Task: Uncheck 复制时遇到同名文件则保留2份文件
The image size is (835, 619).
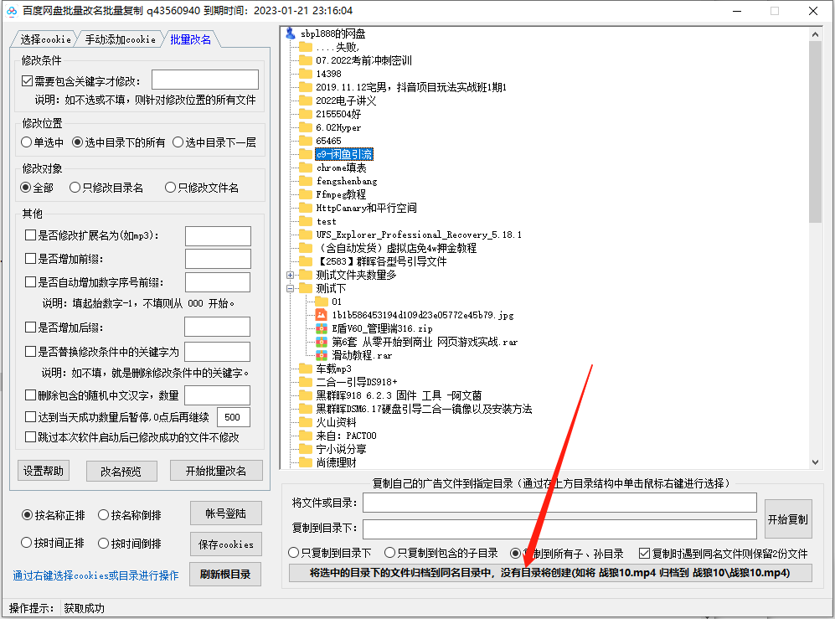Action: (x=645, y=552)
